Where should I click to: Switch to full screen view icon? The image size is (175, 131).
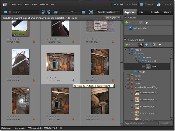(91, 12)
